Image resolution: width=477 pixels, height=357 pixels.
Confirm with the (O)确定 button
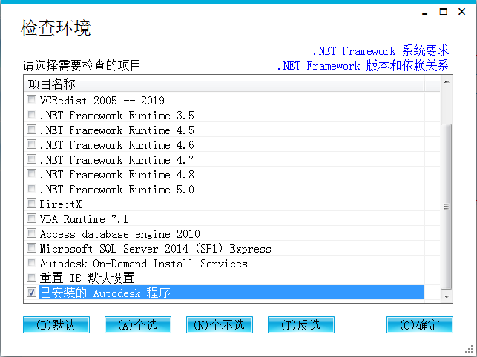click(419, 325)
